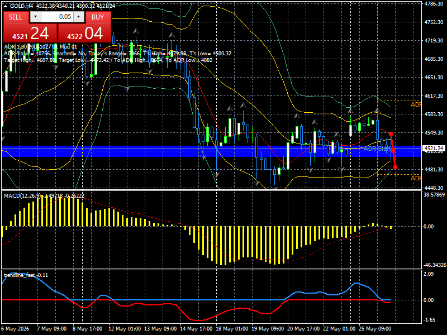Image resolution: width=447 pixels, height=335 pixels.
Task: Sell at the 4521 24 bid price tile
Action: [x=30, y=33]
